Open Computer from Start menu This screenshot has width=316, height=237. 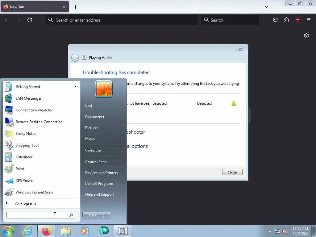[94, 150]
